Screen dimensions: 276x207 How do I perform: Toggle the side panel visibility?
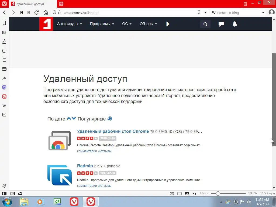(x=4, y=194)
